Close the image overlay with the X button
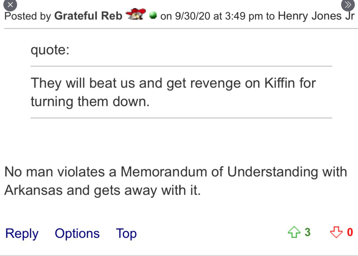Image resolution: width=358 pixels, height=256 pixels. tap(10, 5)
